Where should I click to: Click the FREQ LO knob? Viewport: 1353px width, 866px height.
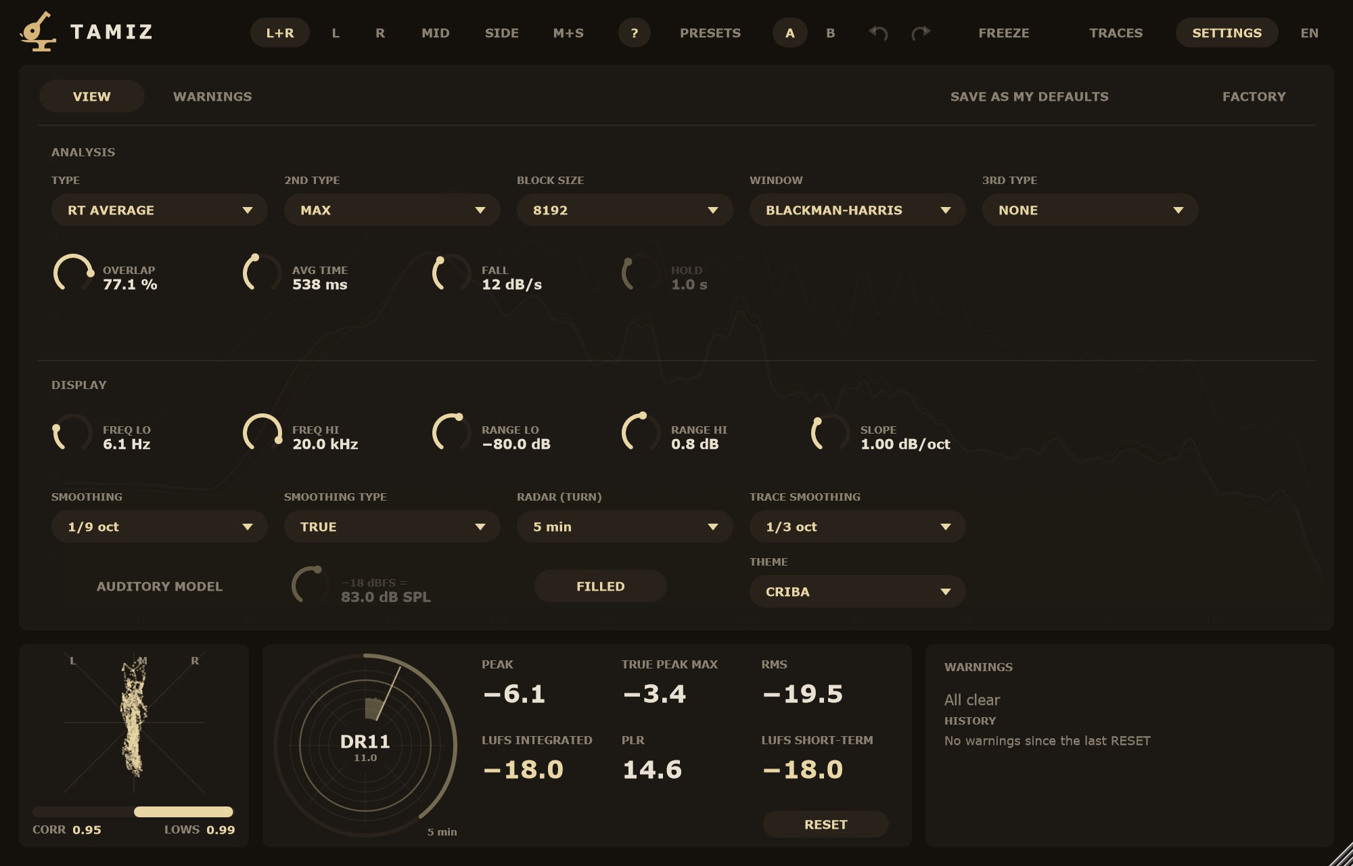(73, 433)
